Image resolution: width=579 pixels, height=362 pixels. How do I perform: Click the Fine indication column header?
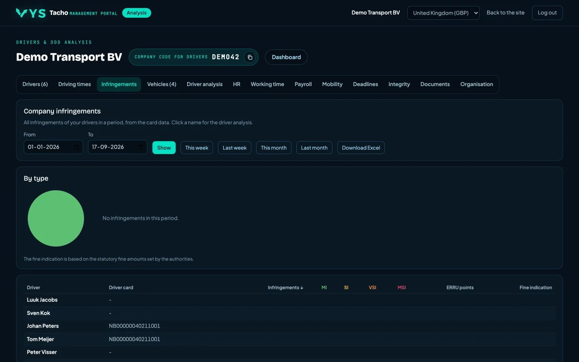click(536, 288)
